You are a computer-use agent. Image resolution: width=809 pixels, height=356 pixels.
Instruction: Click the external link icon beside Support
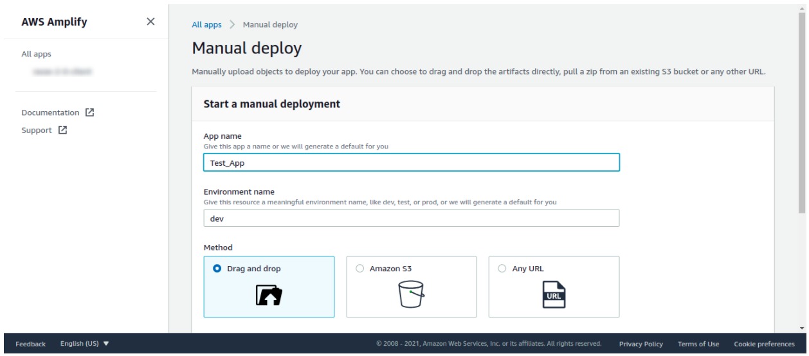62,129
